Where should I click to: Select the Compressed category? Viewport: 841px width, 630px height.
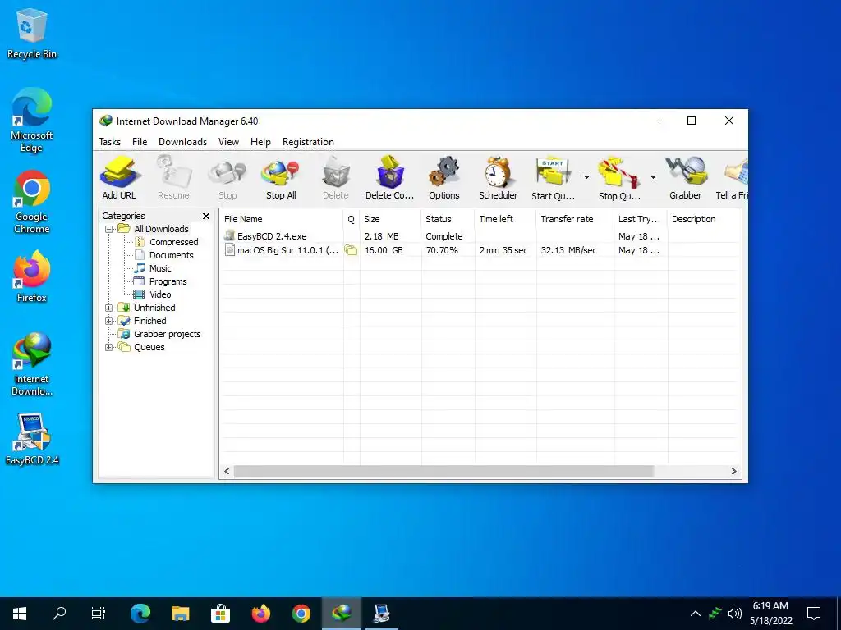pyautogui.click(x=174, y=242)
